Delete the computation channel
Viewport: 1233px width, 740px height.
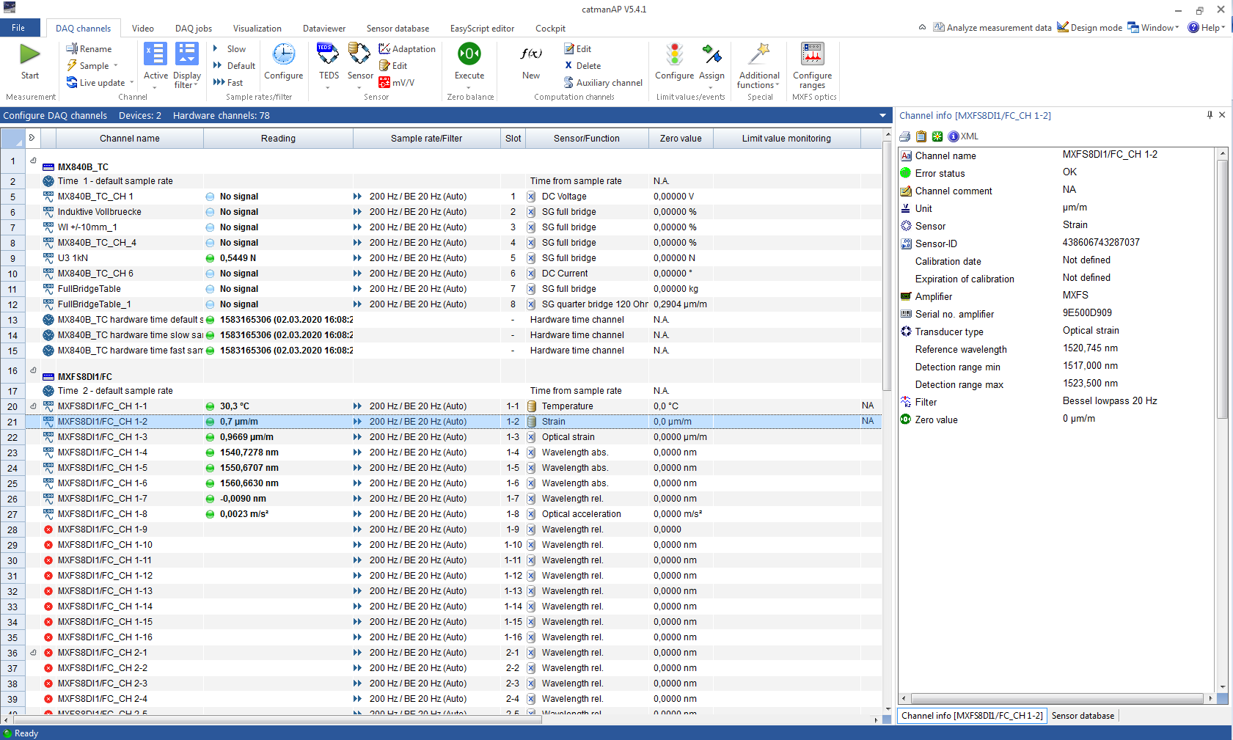click(x=582, y=66)
